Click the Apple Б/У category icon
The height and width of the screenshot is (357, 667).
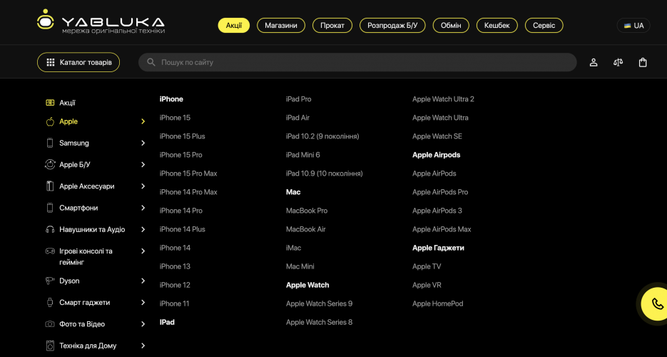point(50,165)
